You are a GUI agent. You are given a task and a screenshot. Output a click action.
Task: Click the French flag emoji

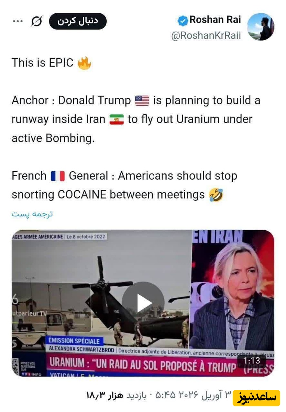coord(57,176)
